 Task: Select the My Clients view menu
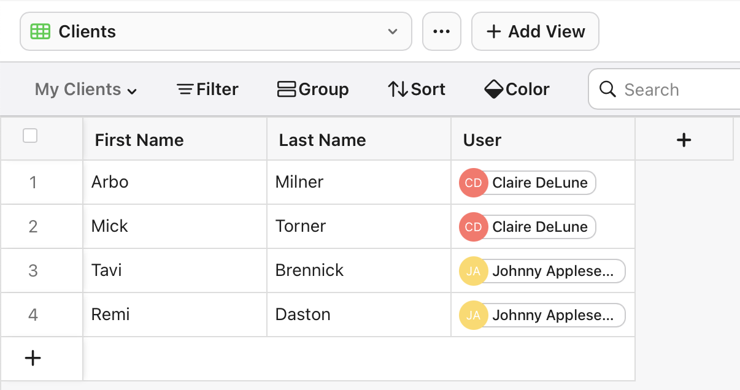(x=77, y=89)
